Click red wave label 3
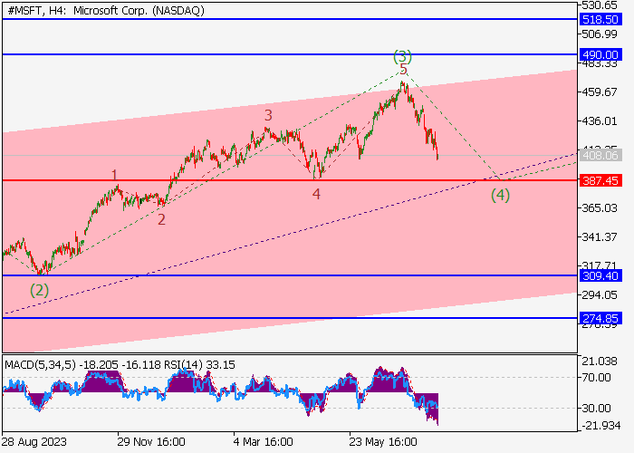Viewport: 634px width, 453px height. [x=268, y=115]
